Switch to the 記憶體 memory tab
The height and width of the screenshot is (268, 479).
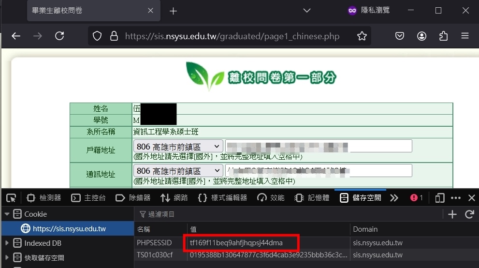(x=312, y=198)
